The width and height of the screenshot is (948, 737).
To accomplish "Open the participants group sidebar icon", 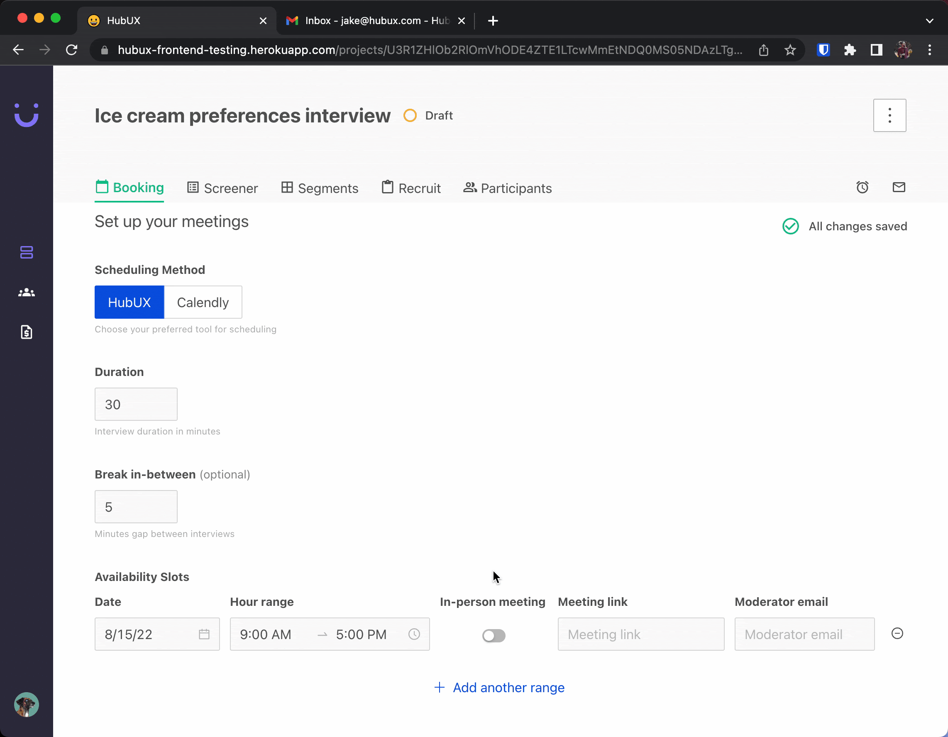I will (27, 293).
